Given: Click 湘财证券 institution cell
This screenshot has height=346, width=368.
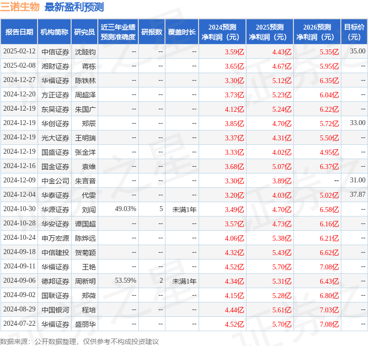Looking at the screenshot, I should pyautogui.click(x=55, y=66).
